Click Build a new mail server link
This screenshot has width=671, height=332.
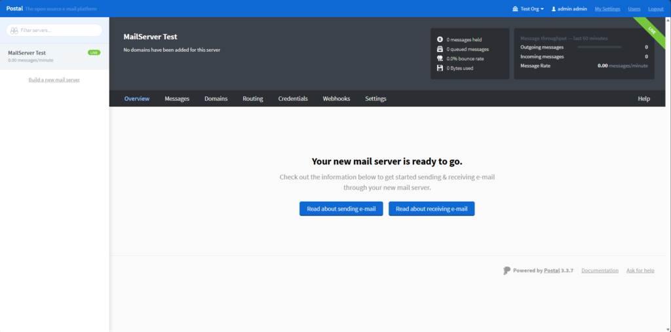coord(54,80)
